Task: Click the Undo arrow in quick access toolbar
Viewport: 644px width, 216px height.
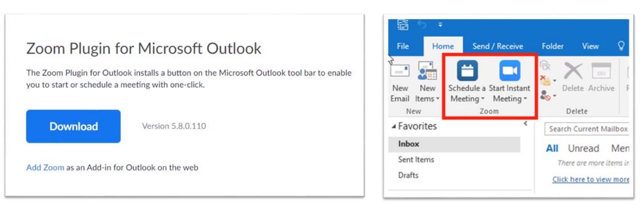Action: tap(422, 25)
